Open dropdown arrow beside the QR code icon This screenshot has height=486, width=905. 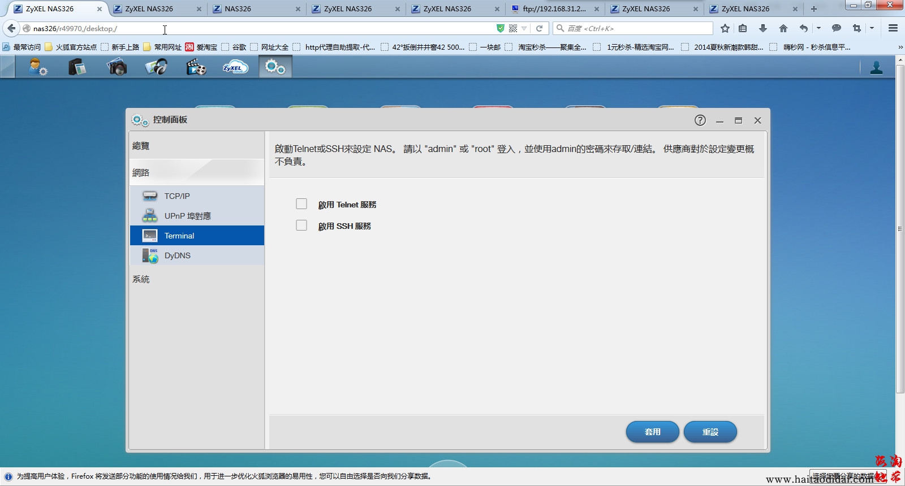pos(524,28)
